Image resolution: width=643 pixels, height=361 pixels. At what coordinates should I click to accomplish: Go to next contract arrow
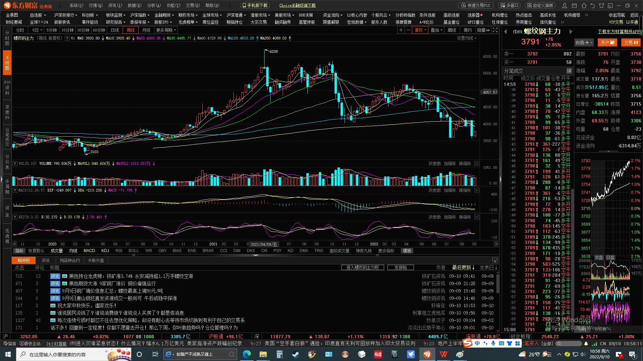(571, 31)
